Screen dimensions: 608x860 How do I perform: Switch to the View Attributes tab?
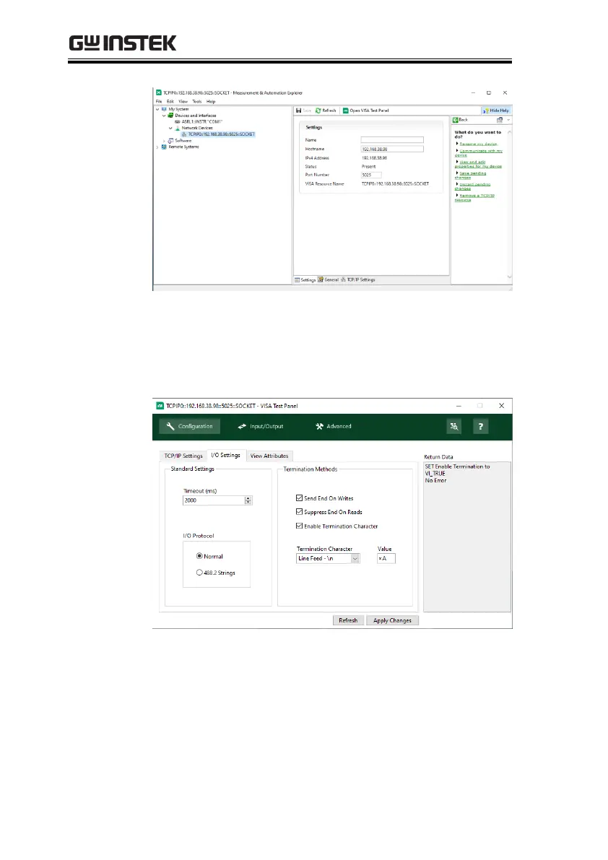(x=269, y=456)
